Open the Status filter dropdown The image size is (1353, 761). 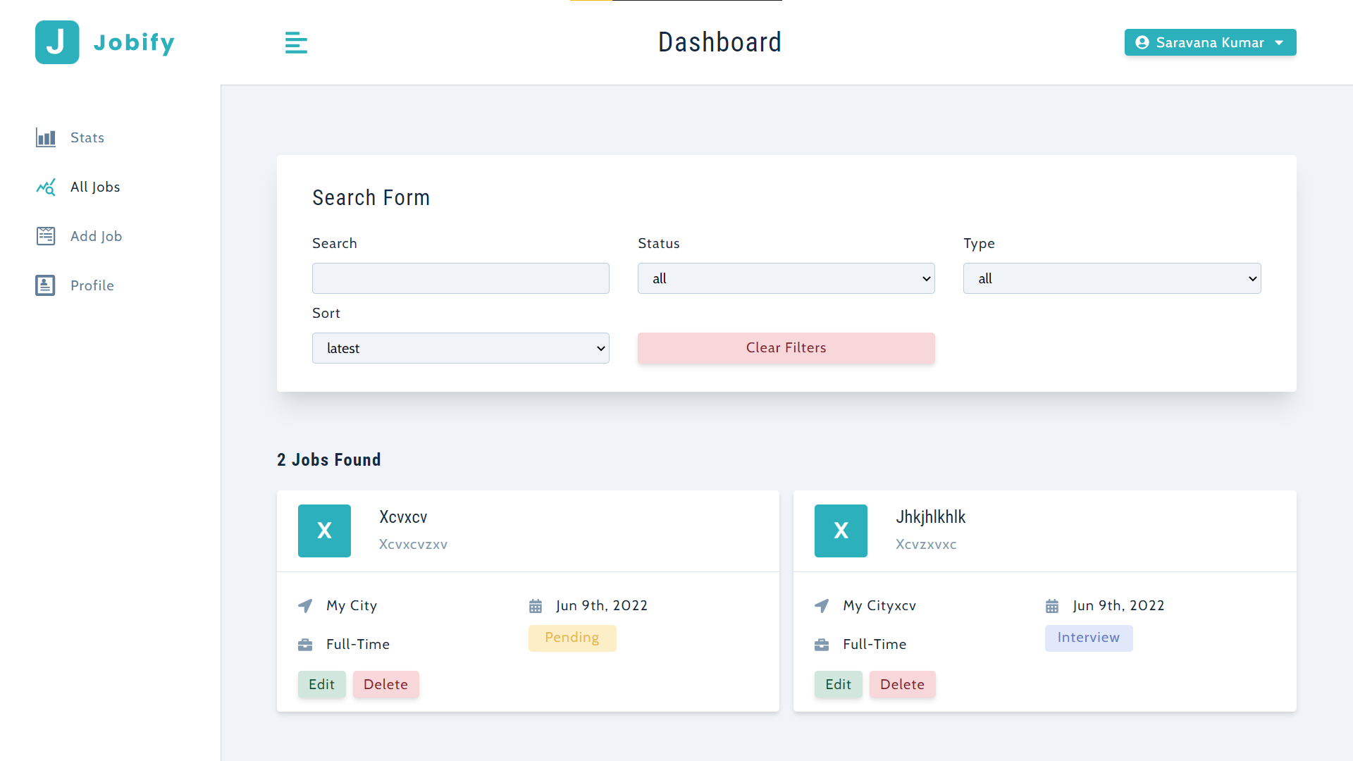coord(786,278)
